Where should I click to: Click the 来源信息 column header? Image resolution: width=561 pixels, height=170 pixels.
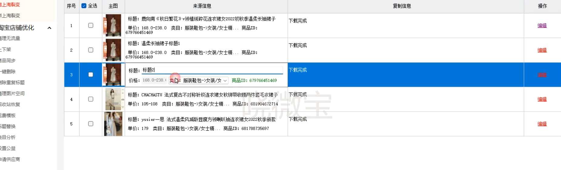pyautogui.click(x=202, y=6)
